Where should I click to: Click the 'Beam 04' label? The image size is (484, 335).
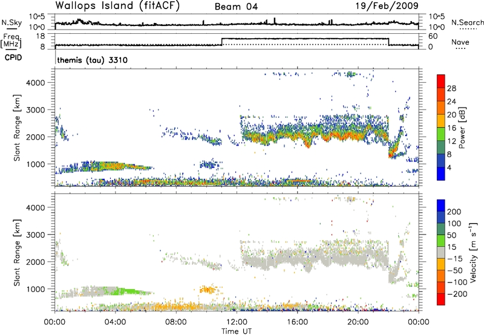click(x=236, y=7)
